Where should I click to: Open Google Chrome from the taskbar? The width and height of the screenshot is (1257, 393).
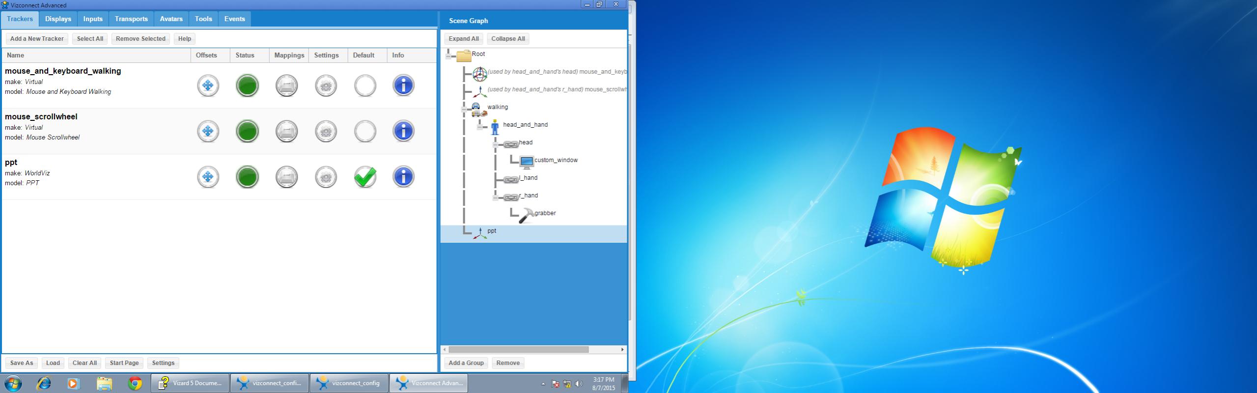135,383
